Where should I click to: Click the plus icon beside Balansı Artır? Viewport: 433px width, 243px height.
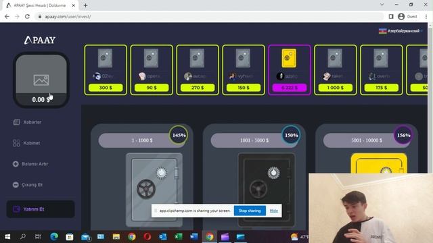point(16,164)
